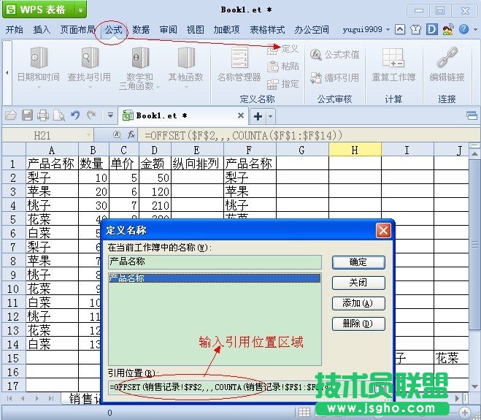
Task: Open the Lookup and Reference functions library
Action: pos(89,67)
